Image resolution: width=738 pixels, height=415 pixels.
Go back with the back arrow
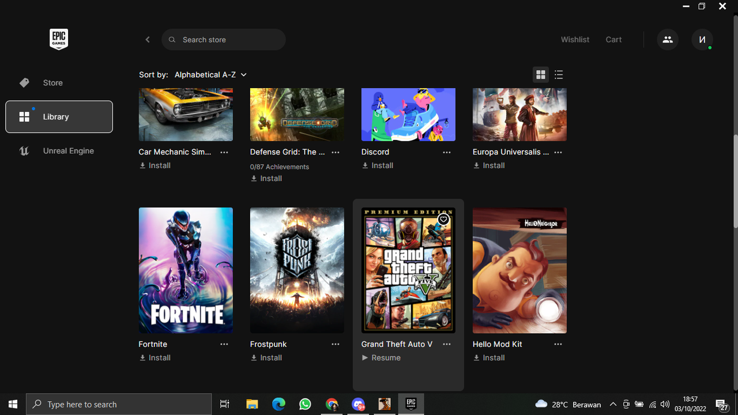point(148,40)
